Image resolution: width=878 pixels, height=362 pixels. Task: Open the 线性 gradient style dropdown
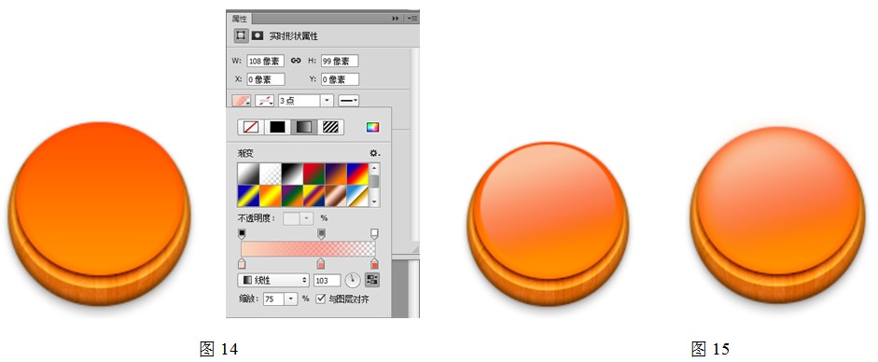pyautogui.click(x=273, y=280)
